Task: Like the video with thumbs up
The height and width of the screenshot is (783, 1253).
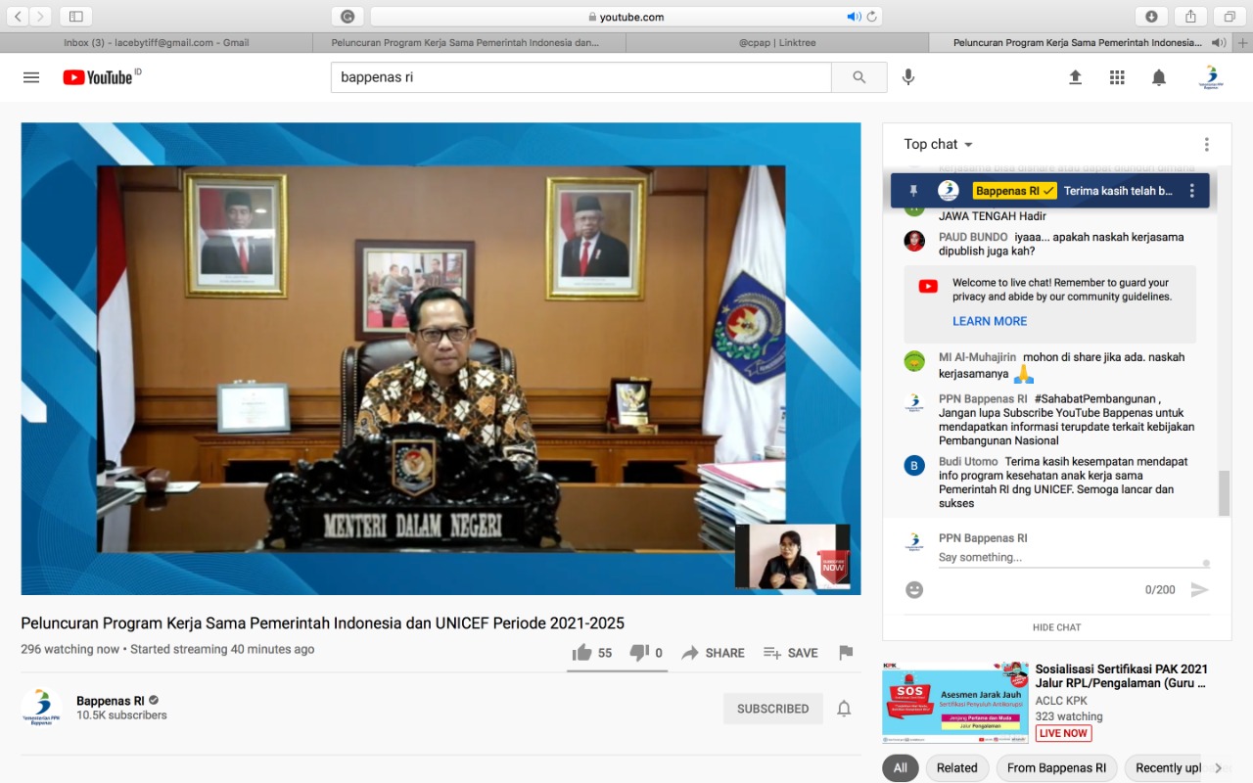Action: [582, 653]
